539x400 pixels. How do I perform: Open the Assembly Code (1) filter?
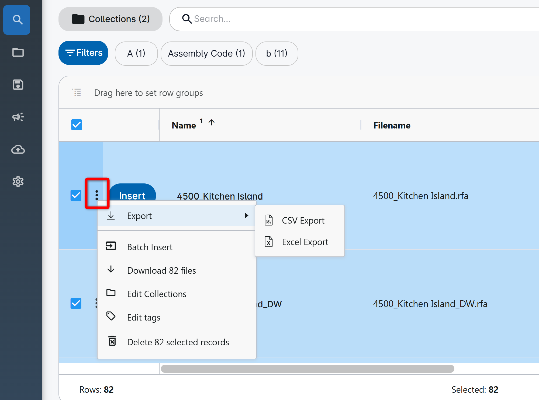coord(206,53)
